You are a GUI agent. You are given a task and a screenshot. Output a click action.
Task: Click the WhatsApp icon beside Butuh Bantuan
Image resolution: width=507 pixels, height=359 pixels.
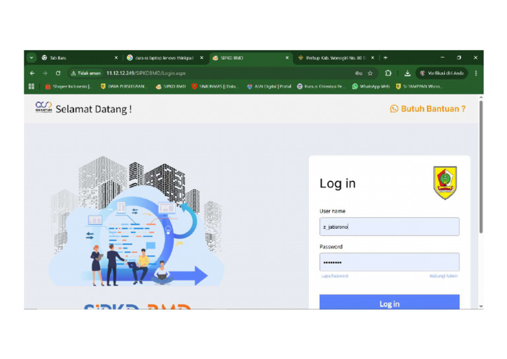tap(394, 109)
